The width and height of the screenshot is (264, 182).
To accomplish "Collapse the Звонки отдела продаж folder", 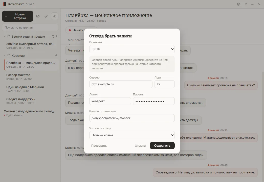I will 5,36.
